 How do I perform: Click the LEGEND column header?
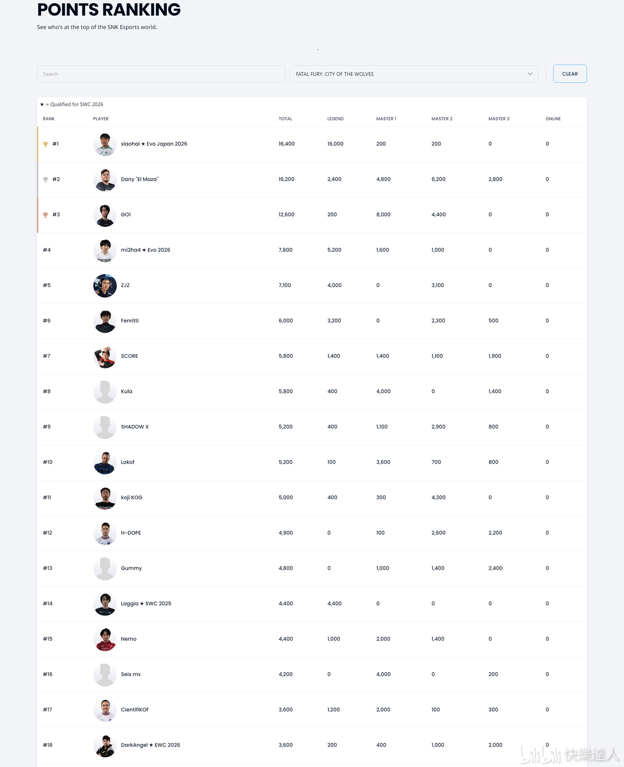click(336, 119)
